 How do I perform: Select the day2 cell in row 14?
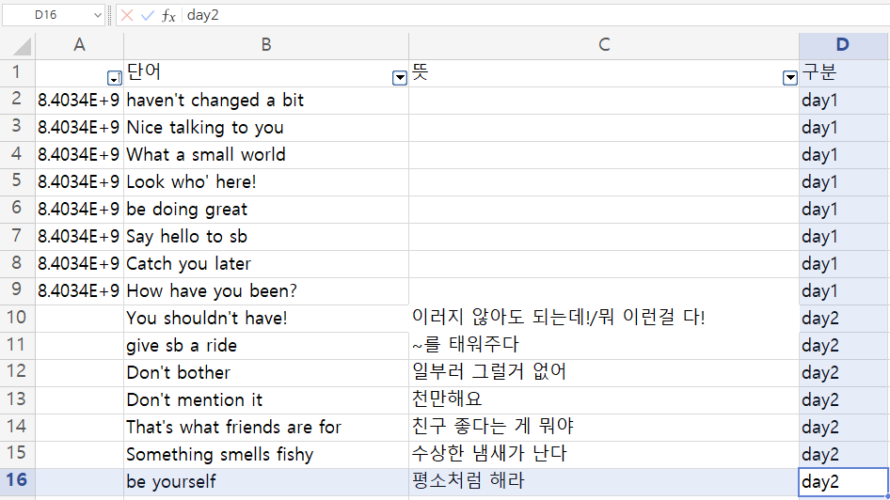[844, 427]
